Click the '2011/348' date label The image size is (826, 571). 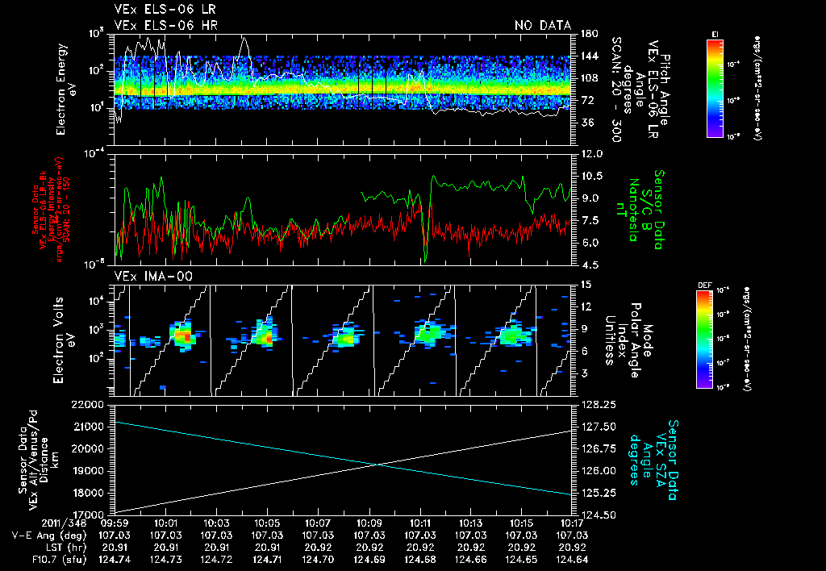tap(65, 523)
